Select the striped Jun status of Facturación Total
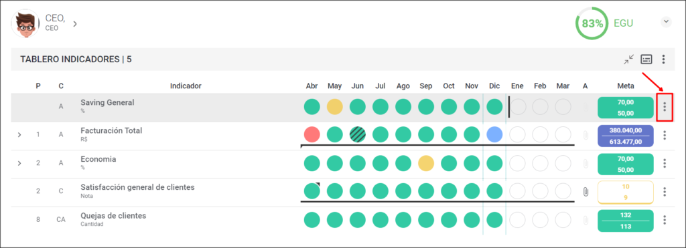This screenshot has width=686, height=248. click(358, 135)
